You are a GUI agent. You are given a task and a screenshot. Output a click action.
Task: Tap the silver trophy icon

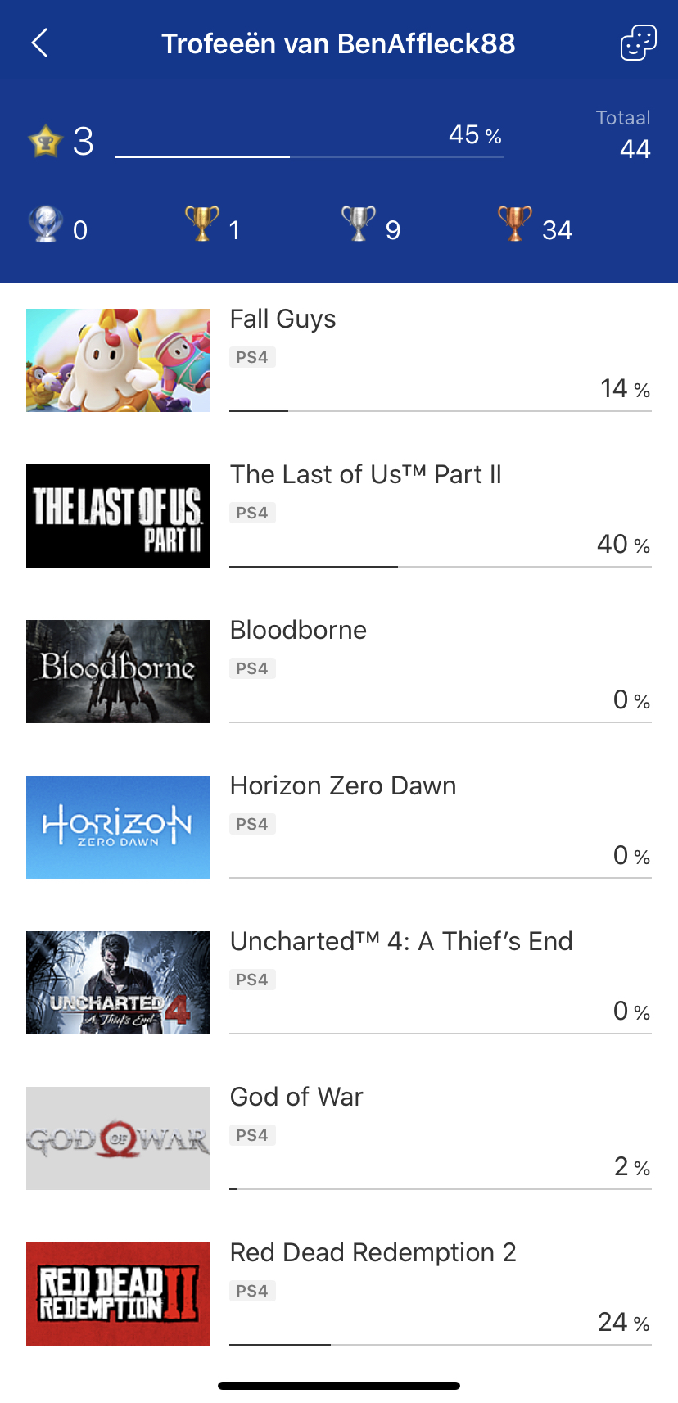pyautogui.click(x=359, y=224)
